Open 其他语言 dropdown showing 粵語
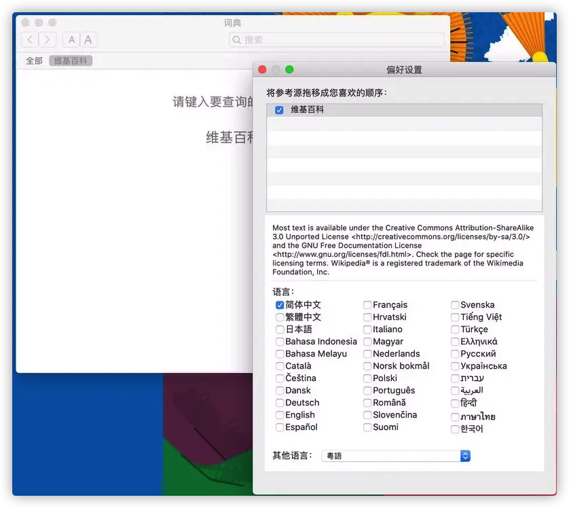569x508 pixels. point(396,456)
